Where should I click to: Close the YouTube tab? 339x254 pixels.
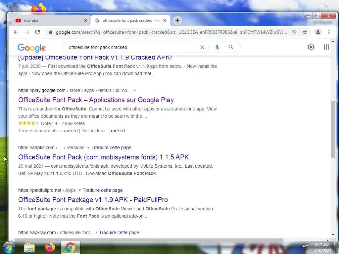pyautogui.click(x=86, y=21)
